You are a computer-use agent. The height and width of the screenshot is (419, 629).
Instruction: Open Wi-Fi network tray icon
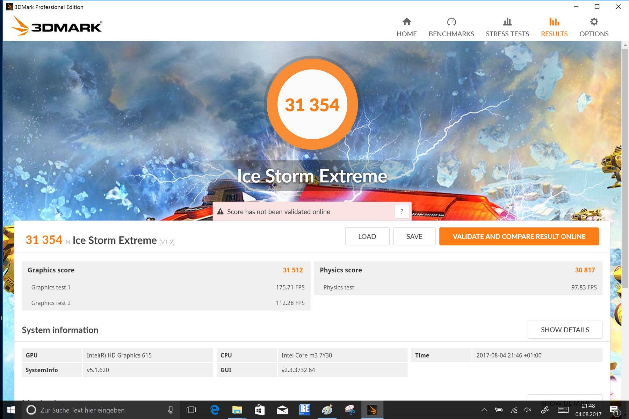tap(514, 410)
